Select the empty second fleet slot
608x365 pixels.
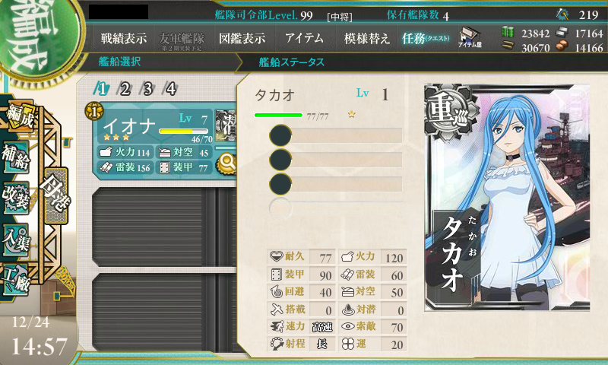click(x=163, y=227)
